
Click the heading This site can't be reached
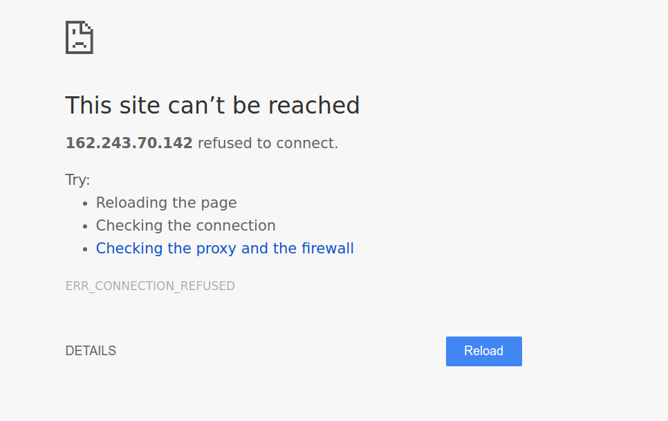pos(212,105)
